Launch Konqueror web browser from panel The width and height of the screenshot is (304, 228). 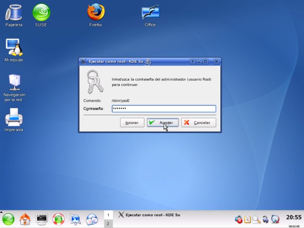coord(75,219)
